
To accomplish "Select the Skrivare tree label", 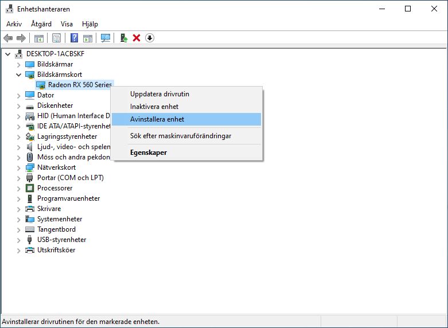I will 49,209.
